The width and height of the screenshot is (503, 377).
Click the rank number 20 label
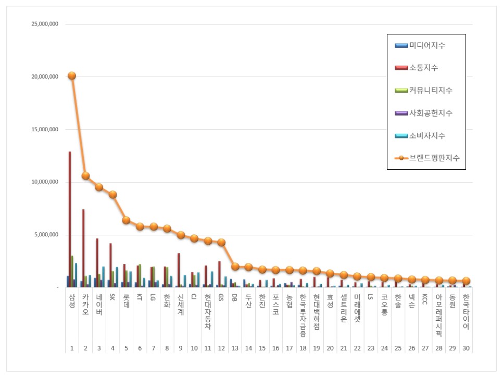point(330,348)
